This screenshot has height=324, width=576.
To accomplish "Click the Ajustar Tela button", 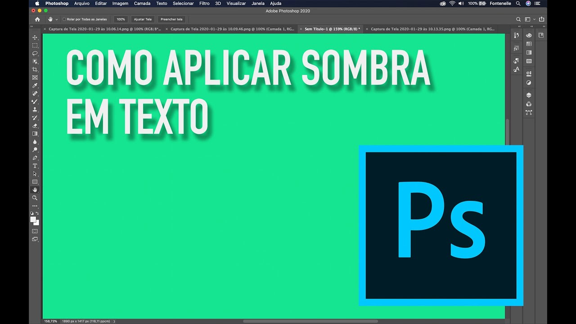I will coord(143,19).
